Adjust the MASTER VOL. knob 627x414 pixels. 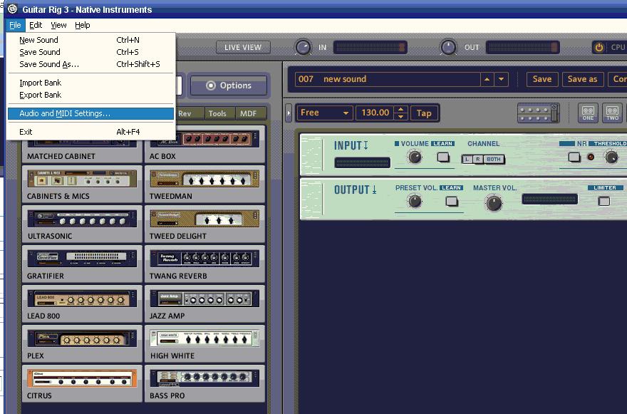pyautogui.click(x=494, y=203)
